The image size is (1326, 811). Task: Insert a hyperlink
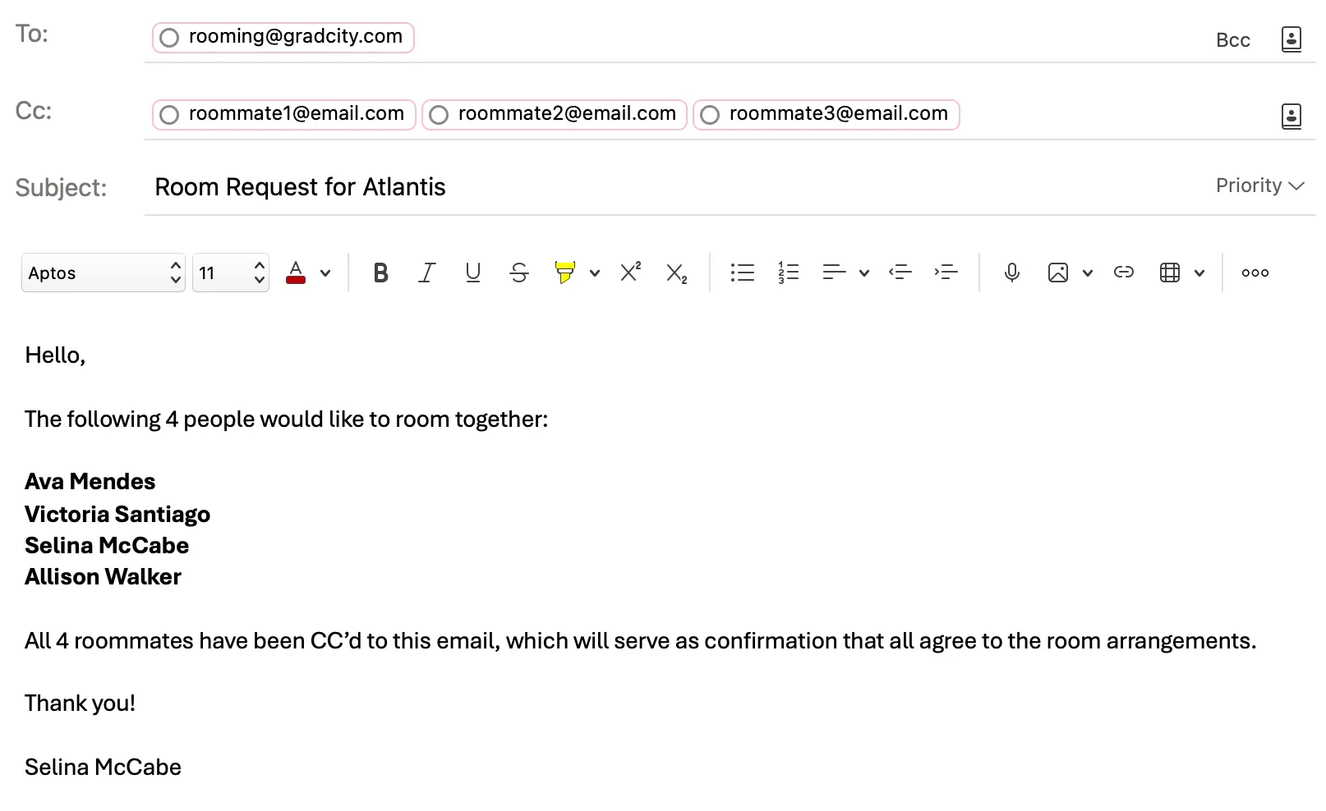[x=1123, y=273]
